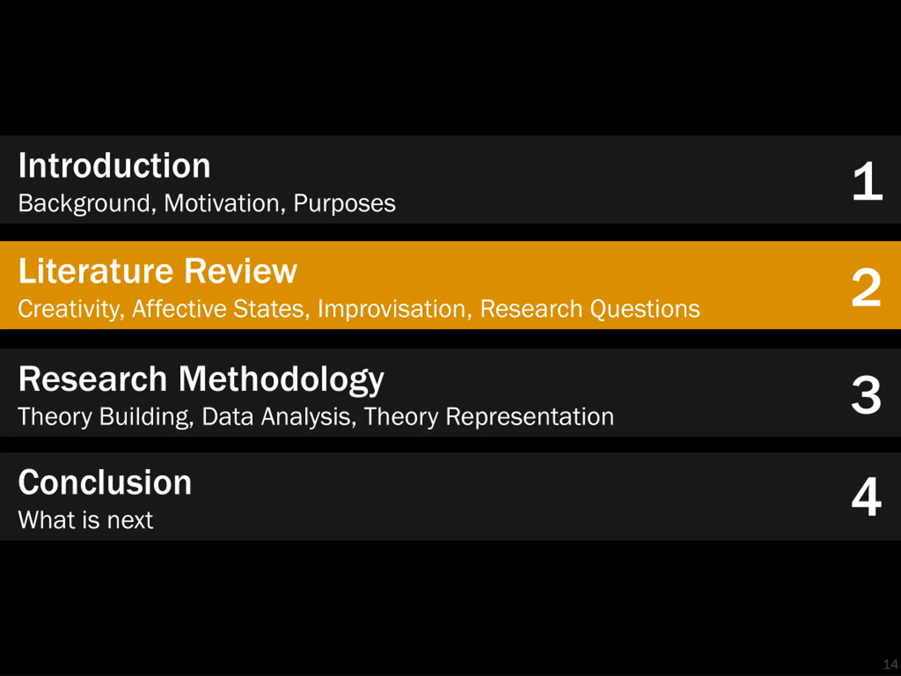The height and width of the screenshot is (676, 901).
Task: Click the Introduction heading
Action: [x=114, y=165]
